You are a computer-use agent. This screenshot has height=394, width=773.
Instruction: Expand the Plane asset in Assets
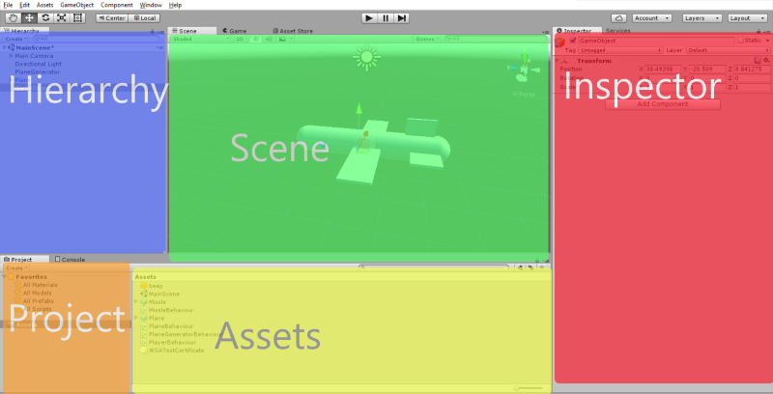[136, 318]
